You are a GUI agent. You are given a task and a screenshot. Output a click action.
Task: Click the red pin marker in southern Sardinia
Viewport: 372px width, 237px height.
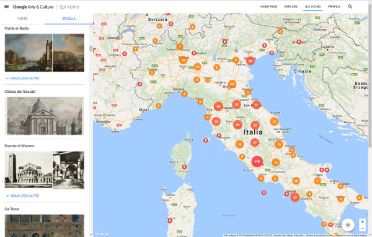170,221
